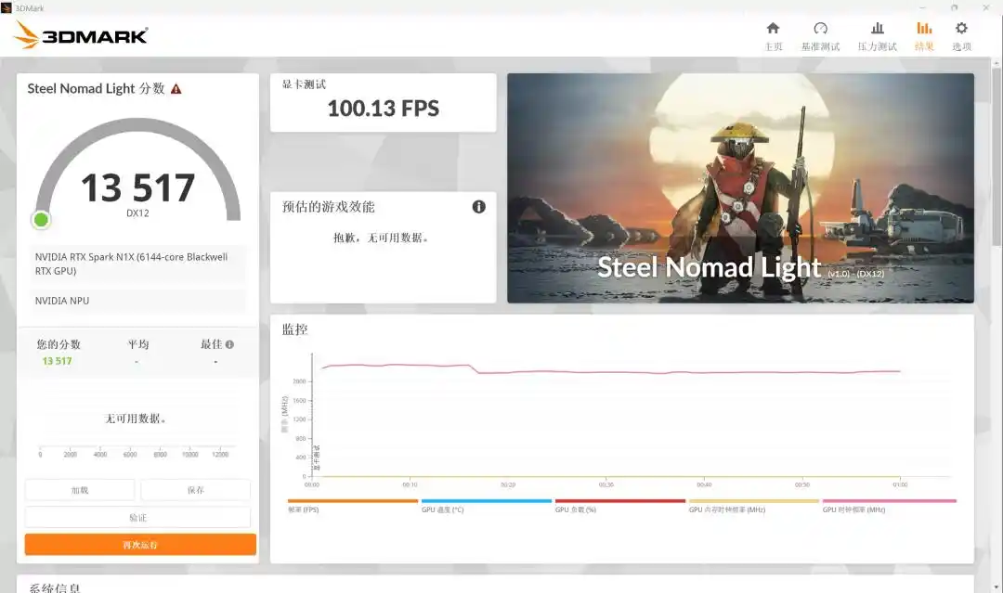Click the 3DMark icon in title bar
Screen dimensions: 1003x593
click(7, 7)
